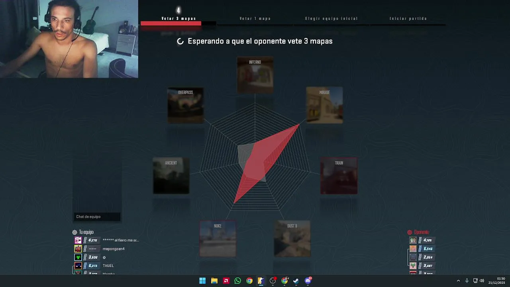This screenshot has width=510, height=287.
Task: Click the avatar of the 2,654 opponent
Action: tap(413, 257)
